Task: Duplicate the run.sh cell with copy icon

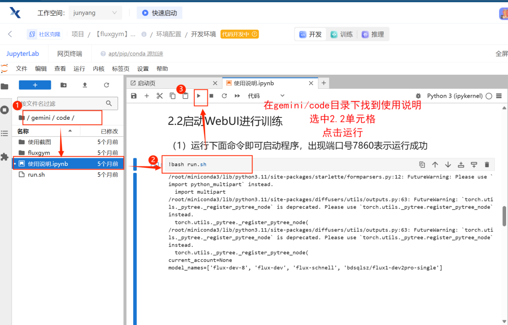Action: click(x=422, y=164)
